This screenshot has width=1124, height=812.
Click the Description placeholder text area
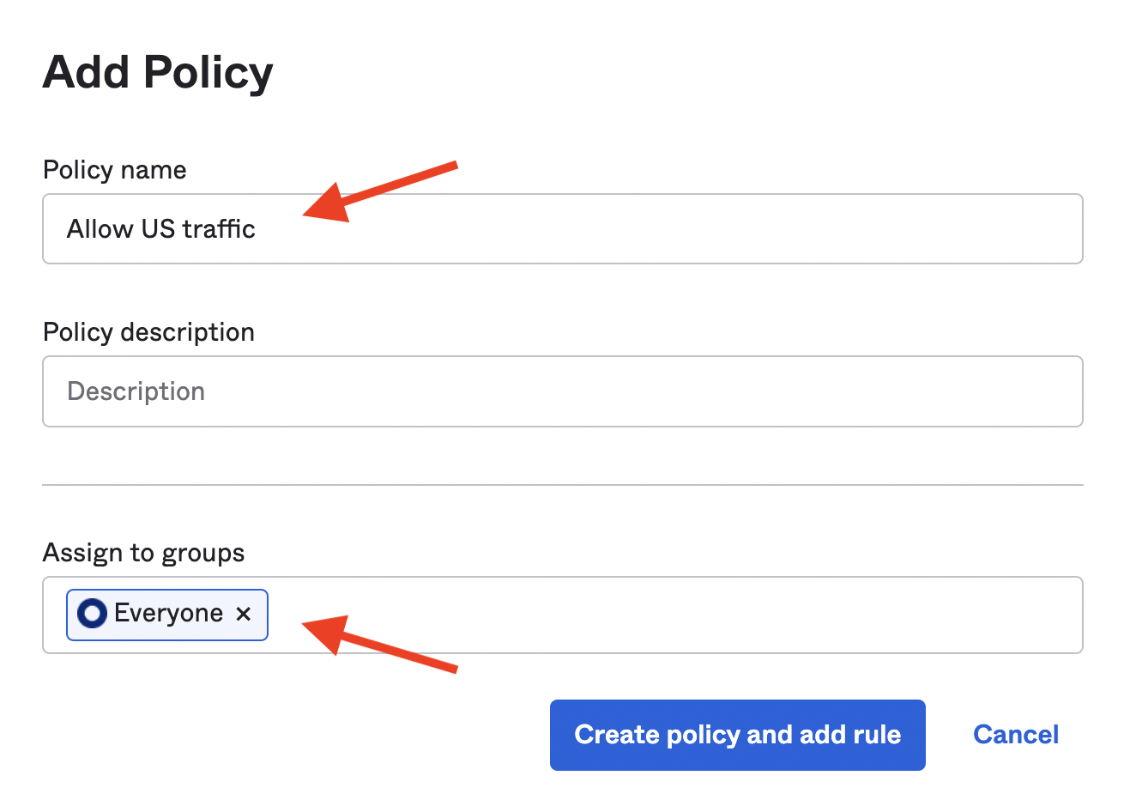click(136, 391)
